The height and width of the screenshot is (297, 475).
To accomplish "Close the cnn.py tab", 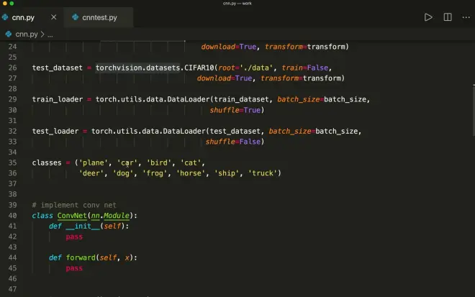I will coord(54,17).
